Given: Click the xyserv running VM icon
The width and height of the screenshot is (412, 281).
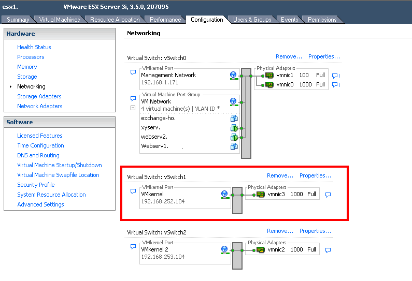Looking at the screenshot, I should pos(234,128).
